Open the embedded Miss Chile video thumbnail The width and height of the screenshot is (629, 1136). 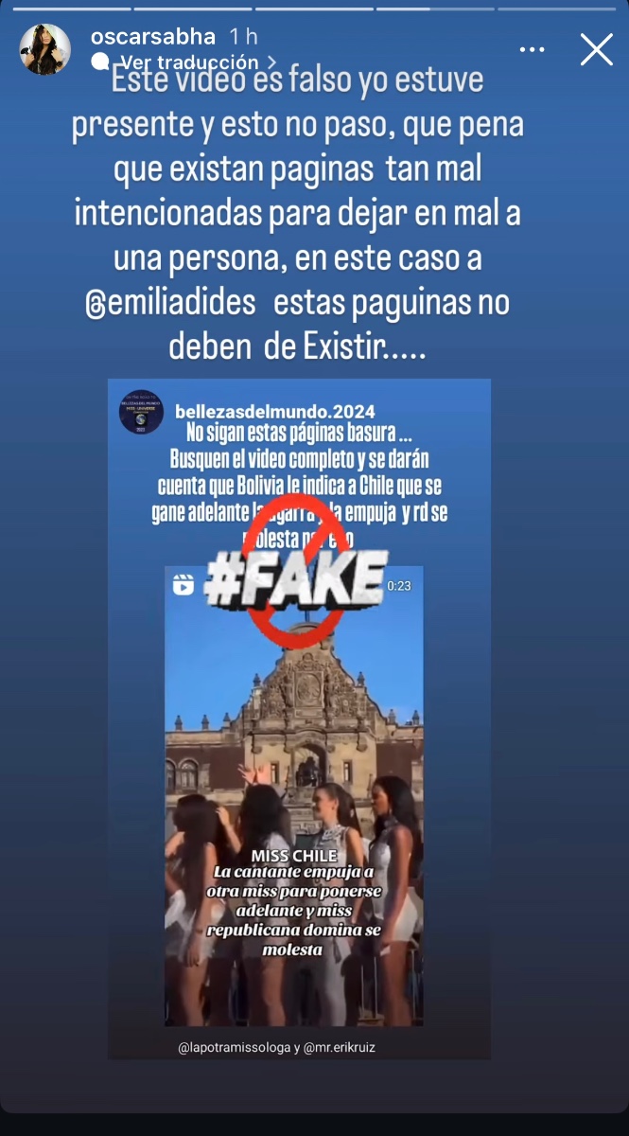point(294,795)
